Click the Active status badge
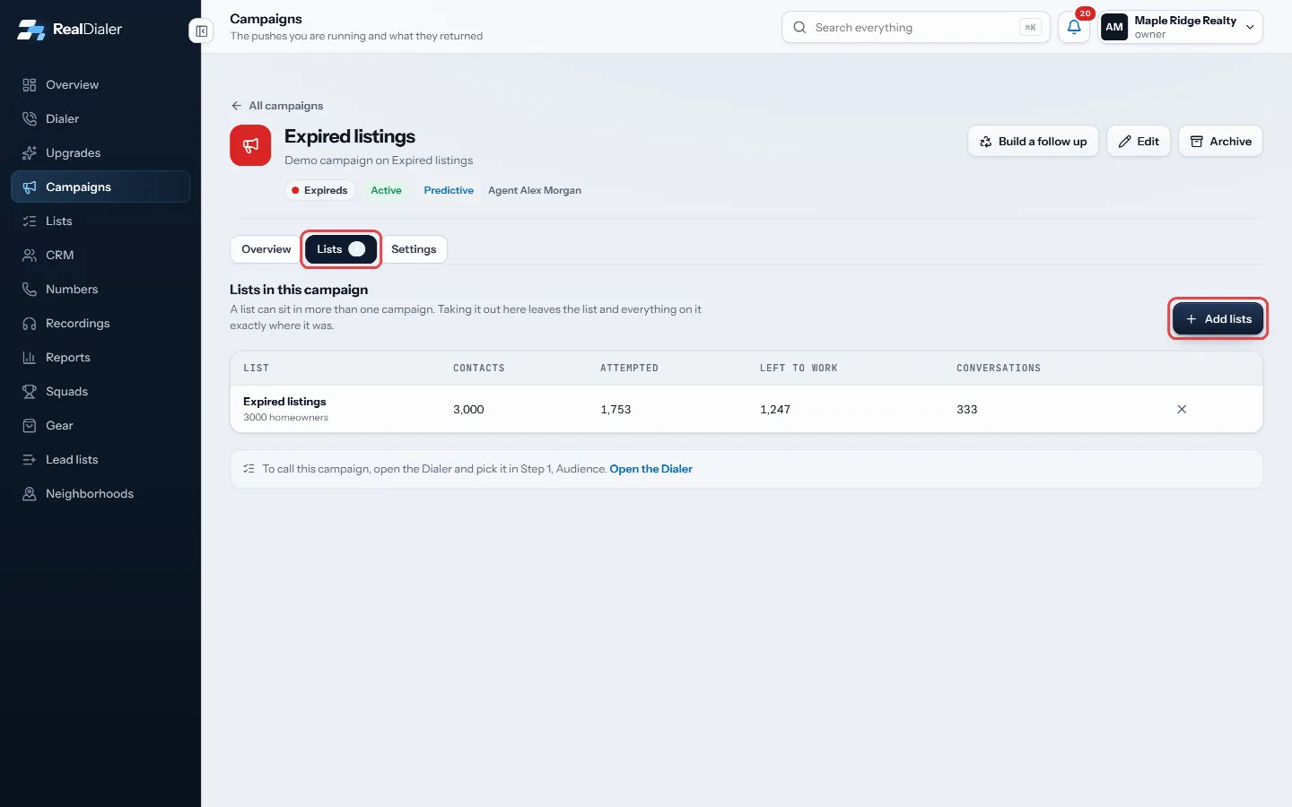Image resolution: width=1292 pixels, height=807 pixels. point(386,190)
